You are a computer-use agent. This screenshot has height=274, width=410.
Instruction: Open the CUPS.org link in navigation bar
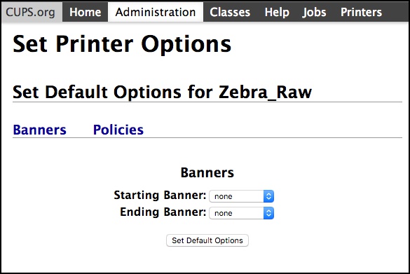(31, 12)
